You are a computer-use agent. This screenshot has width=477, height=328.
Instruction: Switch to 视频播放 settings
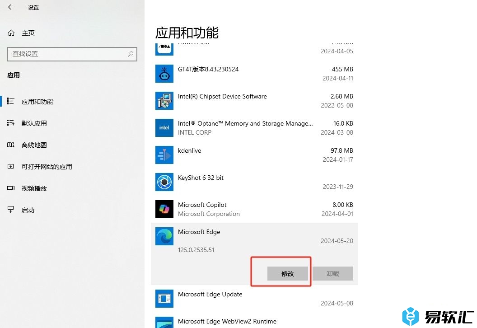[x=34, y=188]
